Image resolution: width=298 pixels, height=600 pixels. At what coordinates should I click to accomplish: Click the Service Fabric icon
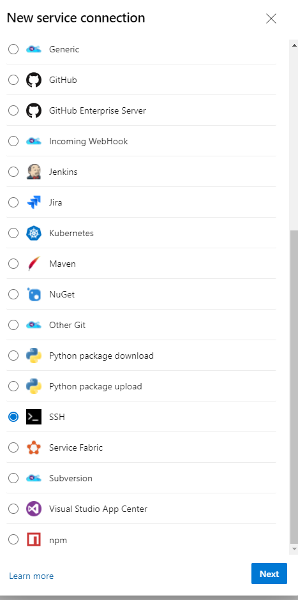coord(34,447)
